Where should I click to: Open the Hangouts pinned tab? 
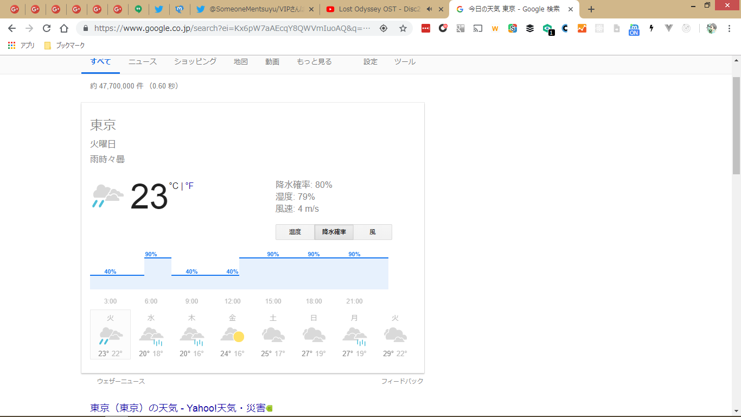(138, 9)
